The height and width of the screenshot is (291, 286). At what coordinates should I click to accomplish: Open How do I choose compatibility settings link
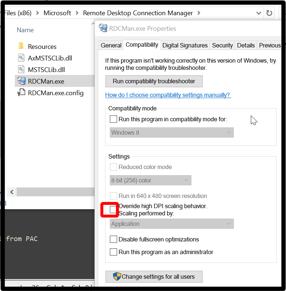[x=168, y=95]
